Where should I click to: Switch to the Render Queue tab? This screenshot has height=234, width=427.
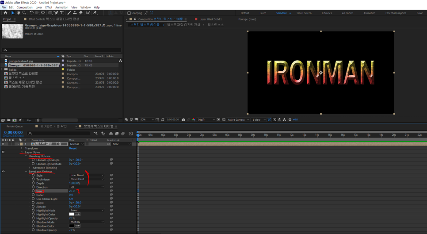(x=15, y=127)
